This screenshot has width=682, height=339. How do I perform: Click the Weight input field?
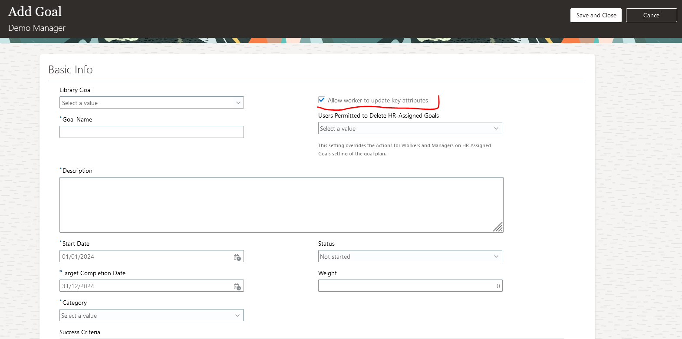[410, 286]
